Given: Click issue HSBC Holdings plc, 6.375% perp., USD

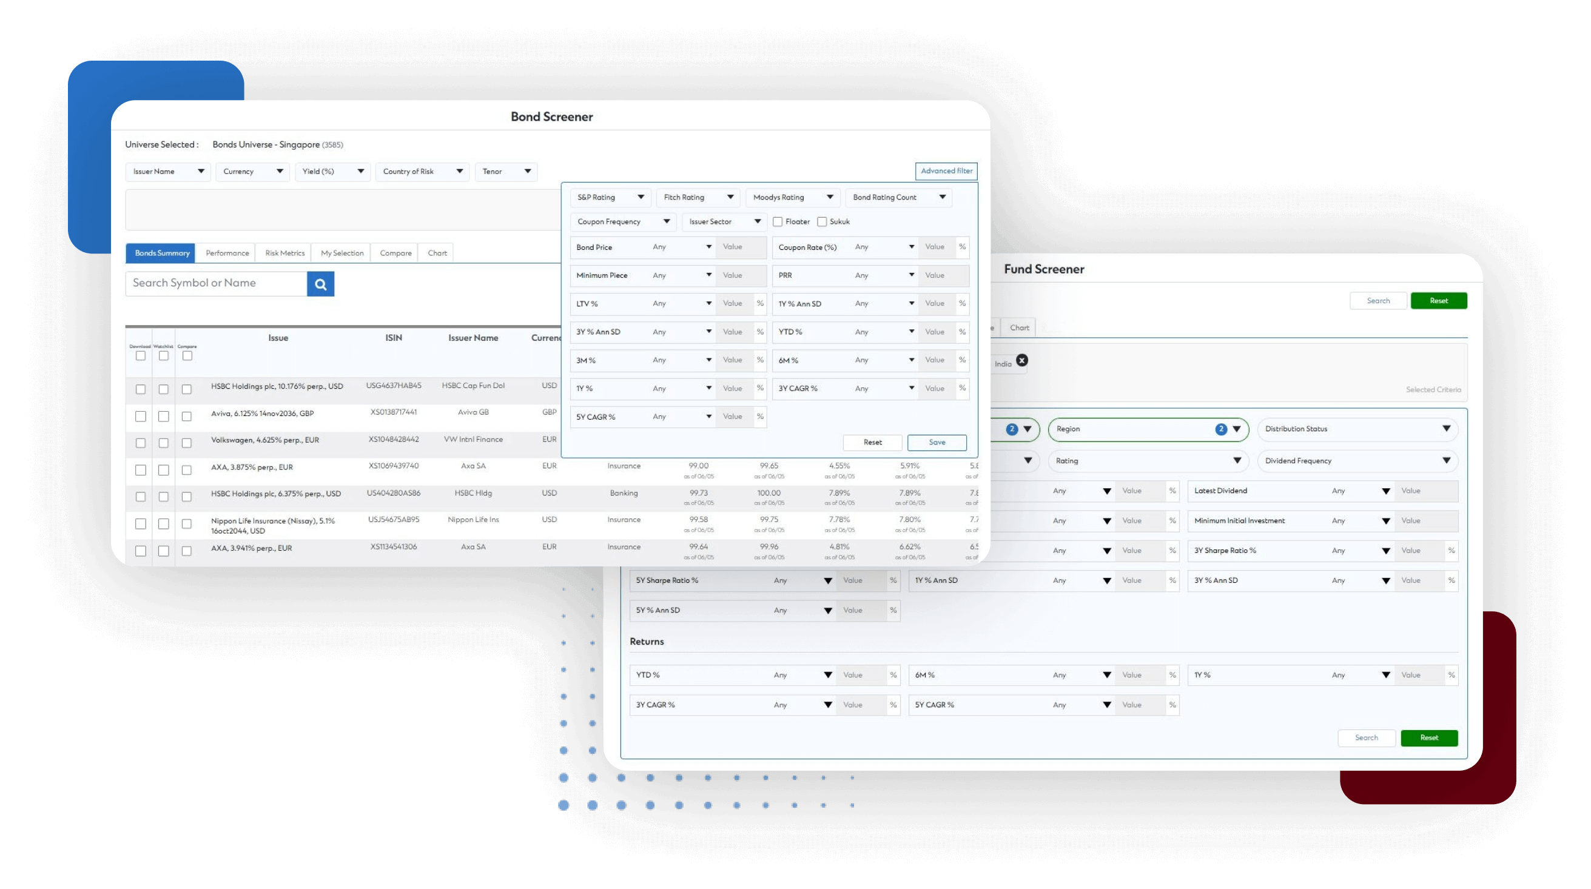Looking at the screenshot, I should tap(276, 494).
